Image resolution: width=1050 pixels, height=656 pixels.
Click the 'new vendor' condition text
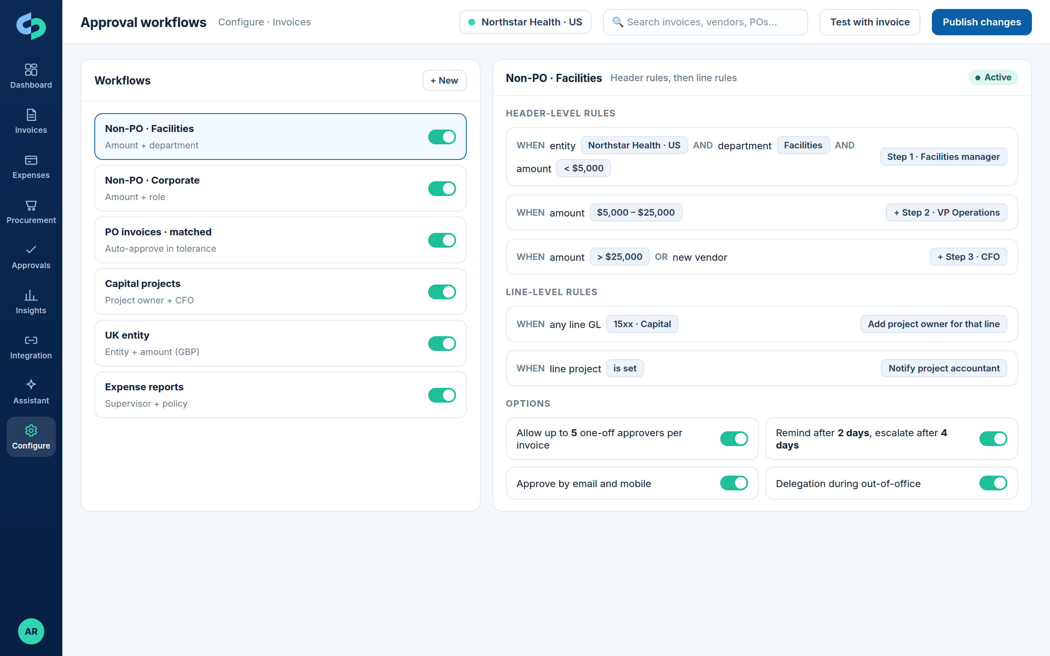tap(699, 257)
